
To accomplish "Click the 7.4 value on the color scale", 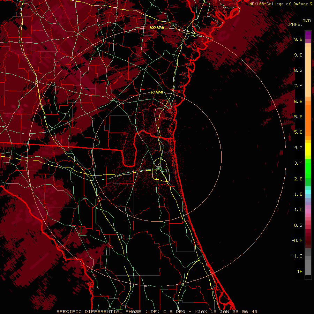I will pos(298,86).
